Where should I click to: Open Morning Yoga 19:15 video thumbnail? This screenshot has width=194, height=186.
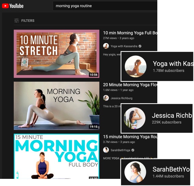pos(56,106)
